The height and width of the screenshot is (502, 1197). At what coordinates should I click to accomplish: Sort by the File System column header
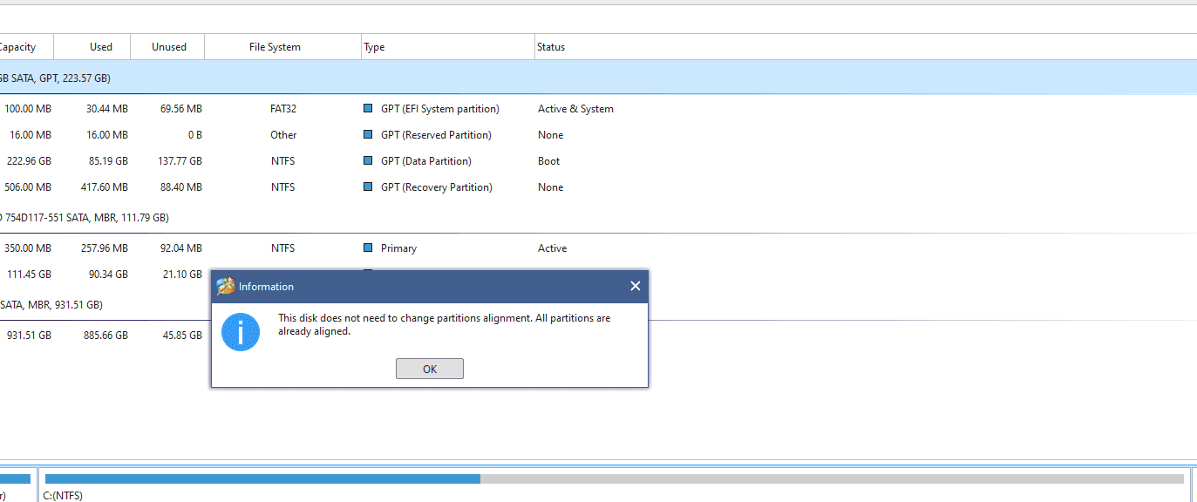(283, 47)
